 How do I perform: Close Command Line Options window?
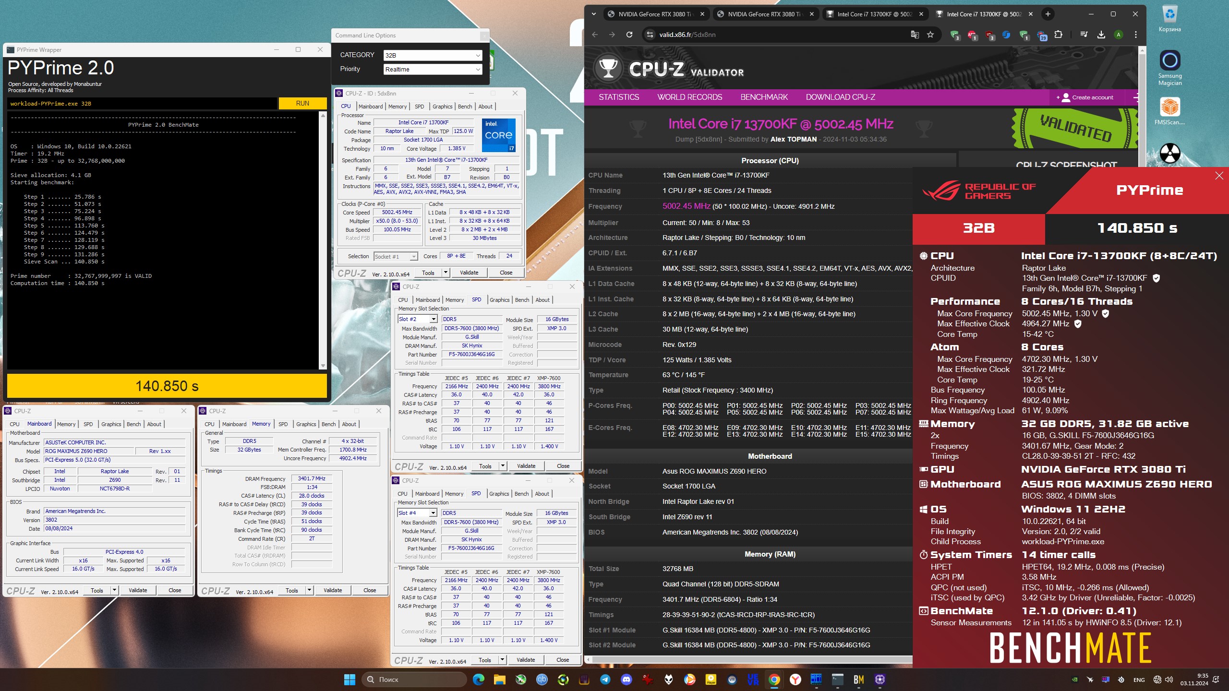[484, 36]
